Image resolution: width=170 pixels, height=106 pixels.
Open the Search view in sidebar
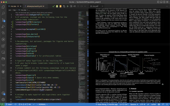click(3, 13)
